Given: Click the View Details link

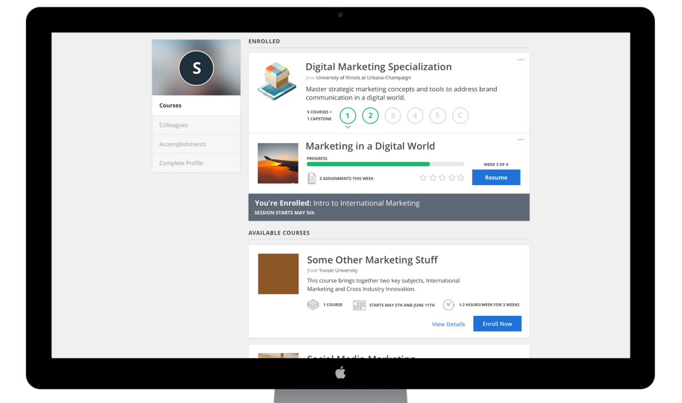Looking at the screenshot, I should tap(448, 324).
